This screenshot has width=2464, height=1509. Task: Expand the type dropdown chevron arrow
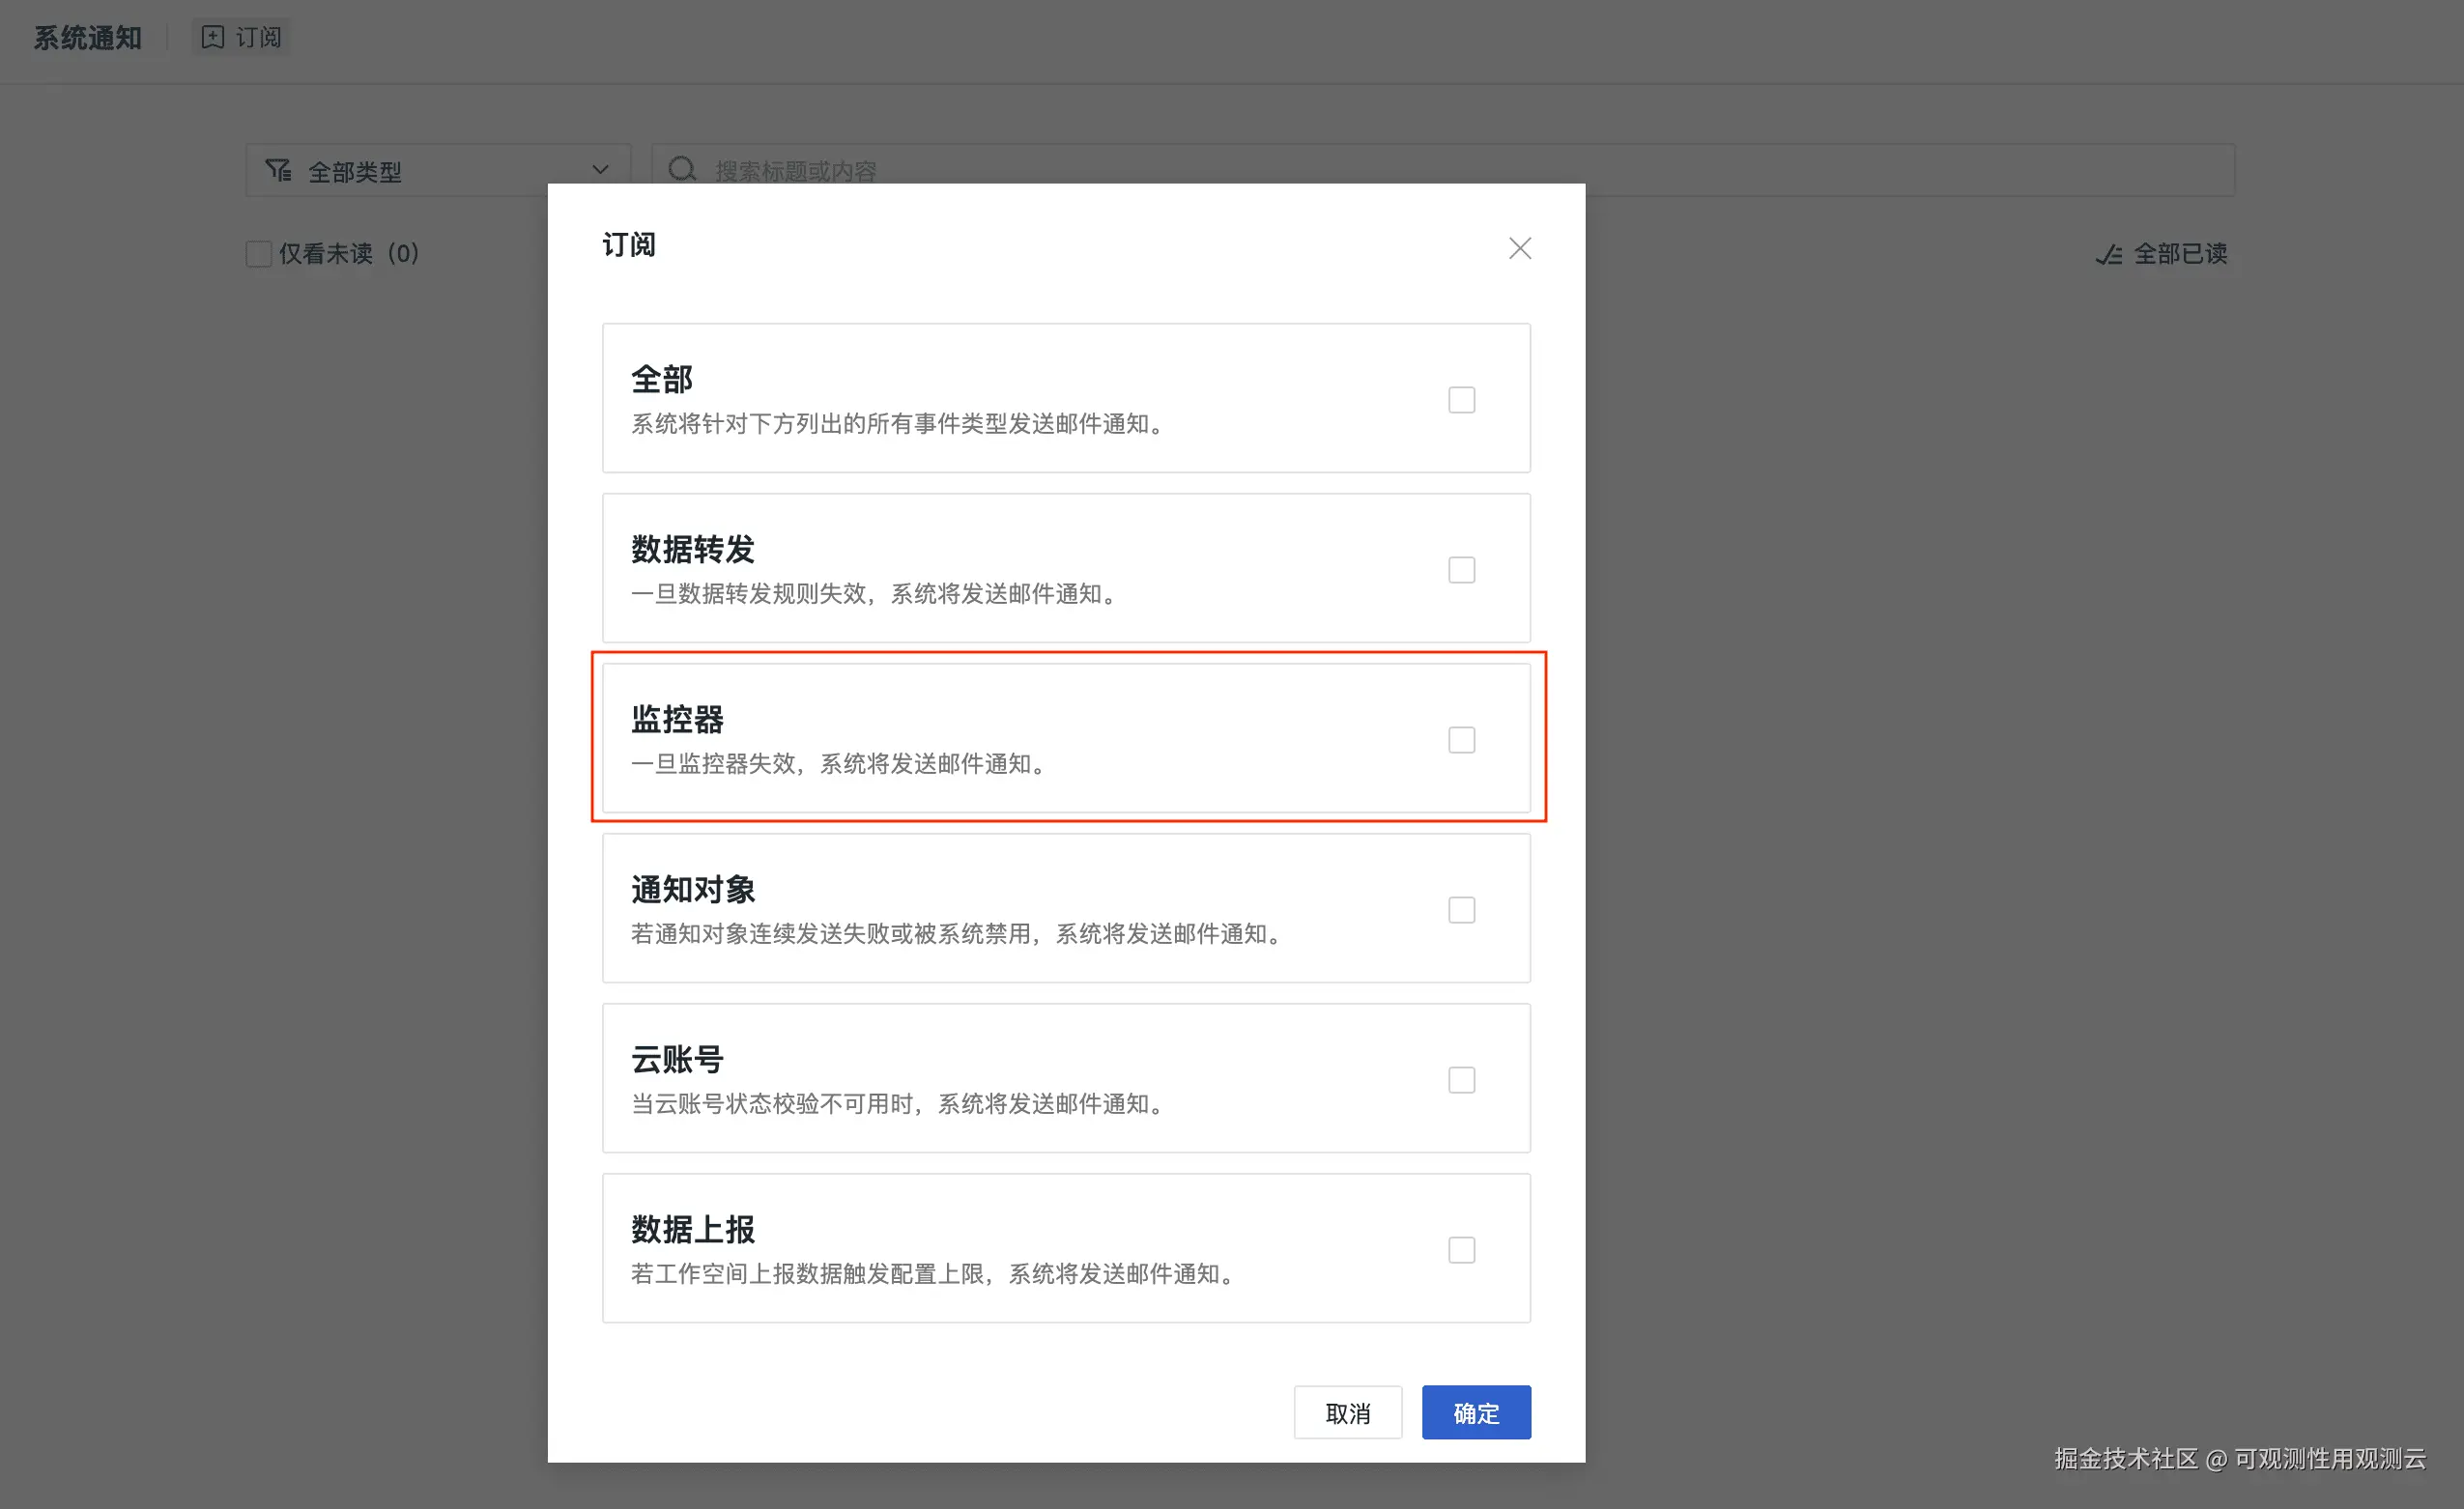tap(600, 170)
